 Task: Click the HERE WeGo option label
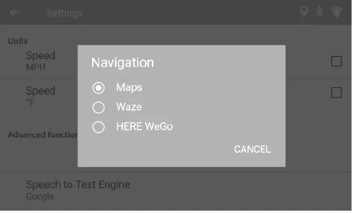144,127
